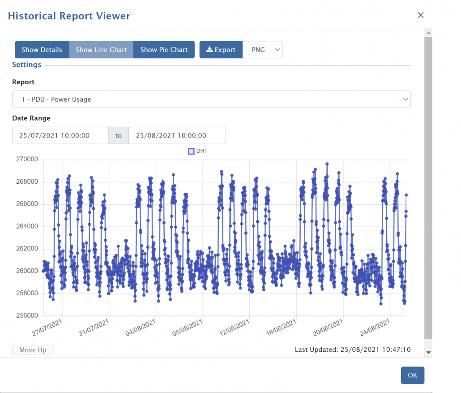Click the vertical scrollbar thumb
This screenshot has width=461, height=393.
point(428,188)
